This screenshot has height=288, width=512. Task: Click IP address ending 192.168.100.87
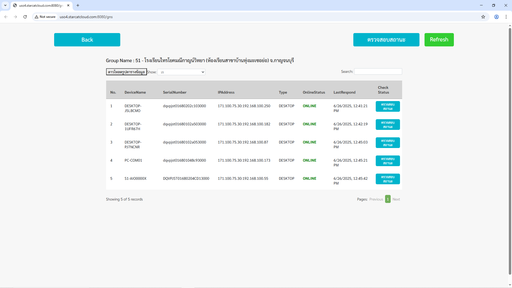[x=243, y=142]
